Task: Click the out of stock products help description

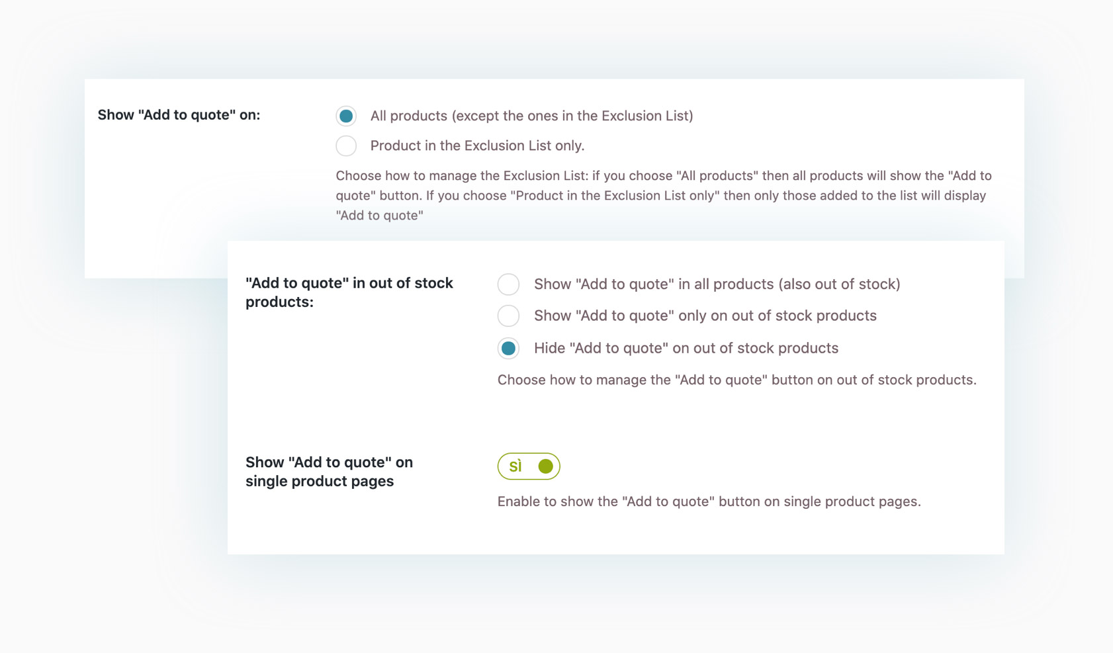Action: [x=736, y=380]
